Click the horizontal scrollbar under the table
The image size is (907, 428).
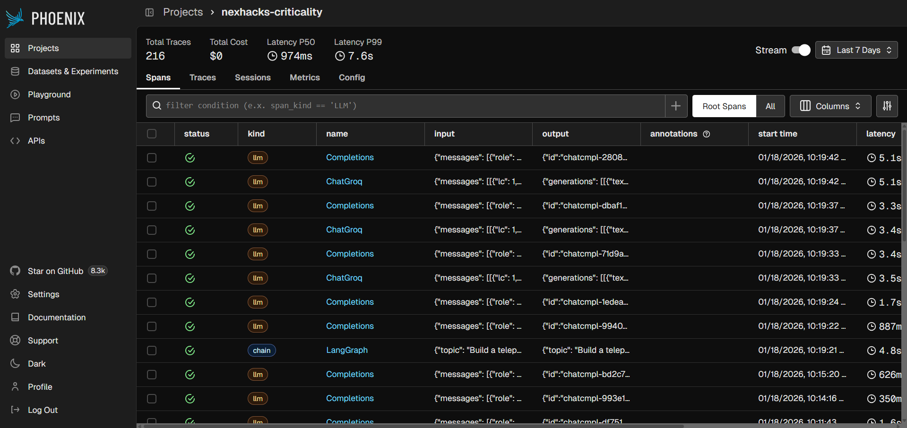[414, 426]
